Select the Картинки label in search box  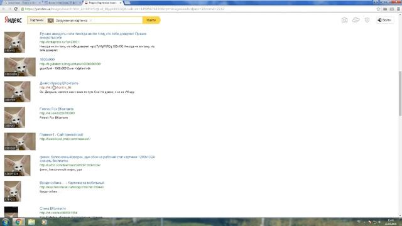pos(36,20)
